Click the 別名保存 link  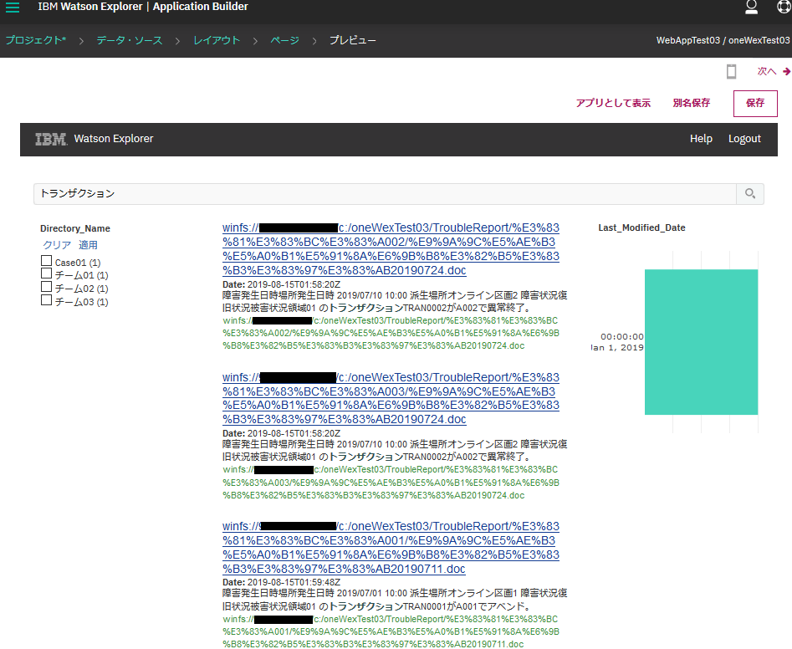(692, 103)
